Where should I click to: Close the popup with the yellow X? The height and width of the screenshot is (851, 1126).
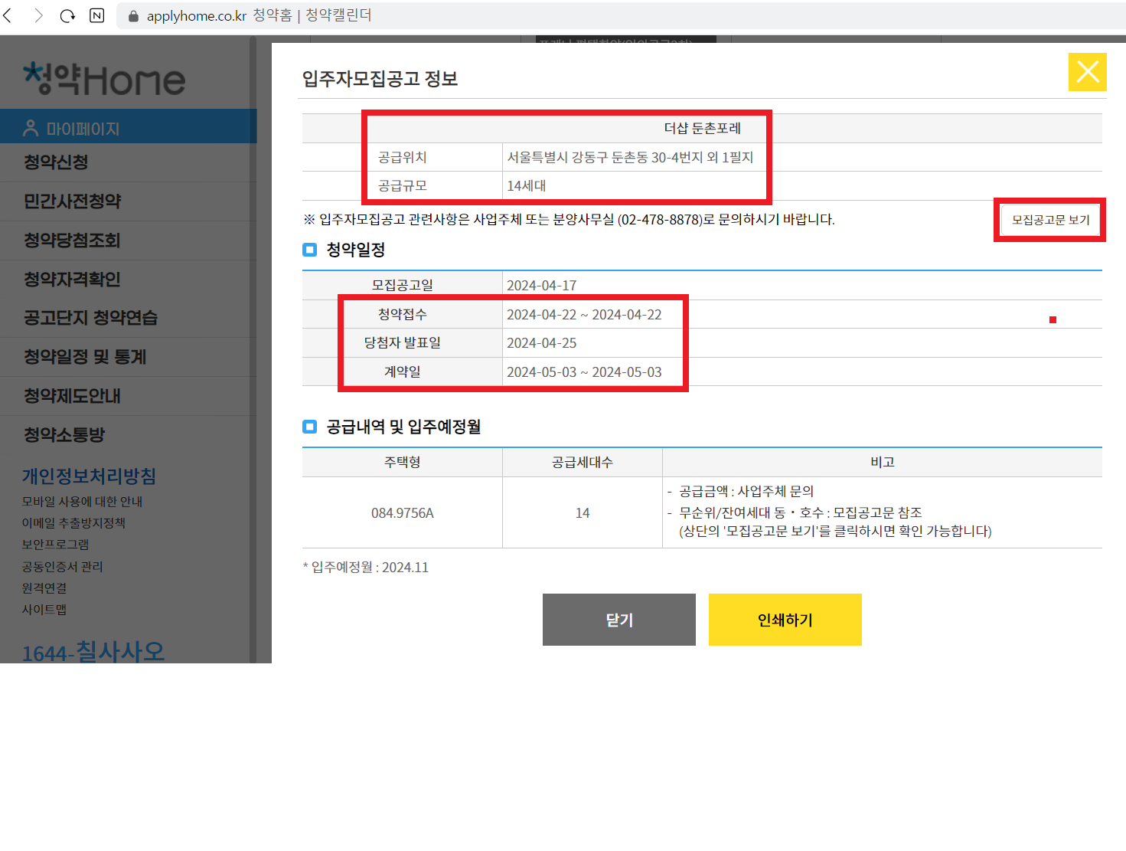[x=1087, y=72]
